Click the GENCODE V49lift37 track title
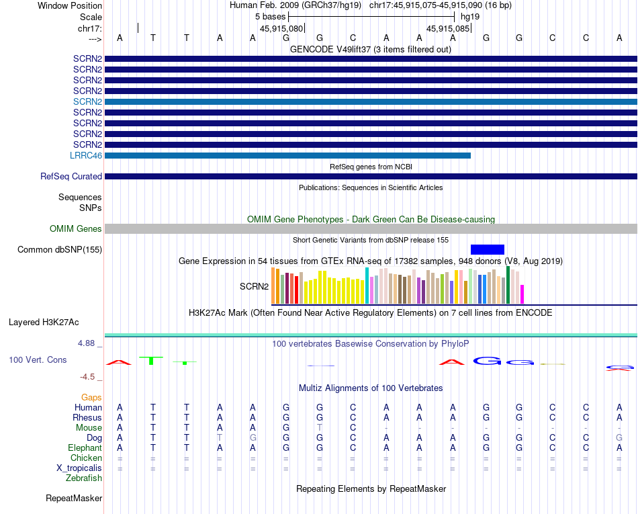Image resolution: width=638 pixels, height=514 pixels. [x=371, y=49]
